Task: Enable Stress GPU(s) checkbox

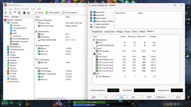Action: 94,27
